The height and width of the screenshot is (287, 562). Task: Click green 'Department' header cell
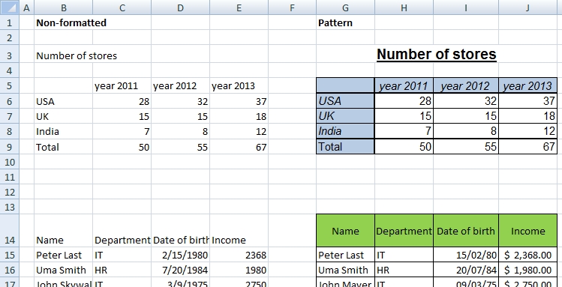[404, 231]
